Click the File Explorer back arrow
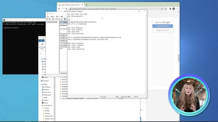Screen dimensions: 218x122 [x=40, y=54]
